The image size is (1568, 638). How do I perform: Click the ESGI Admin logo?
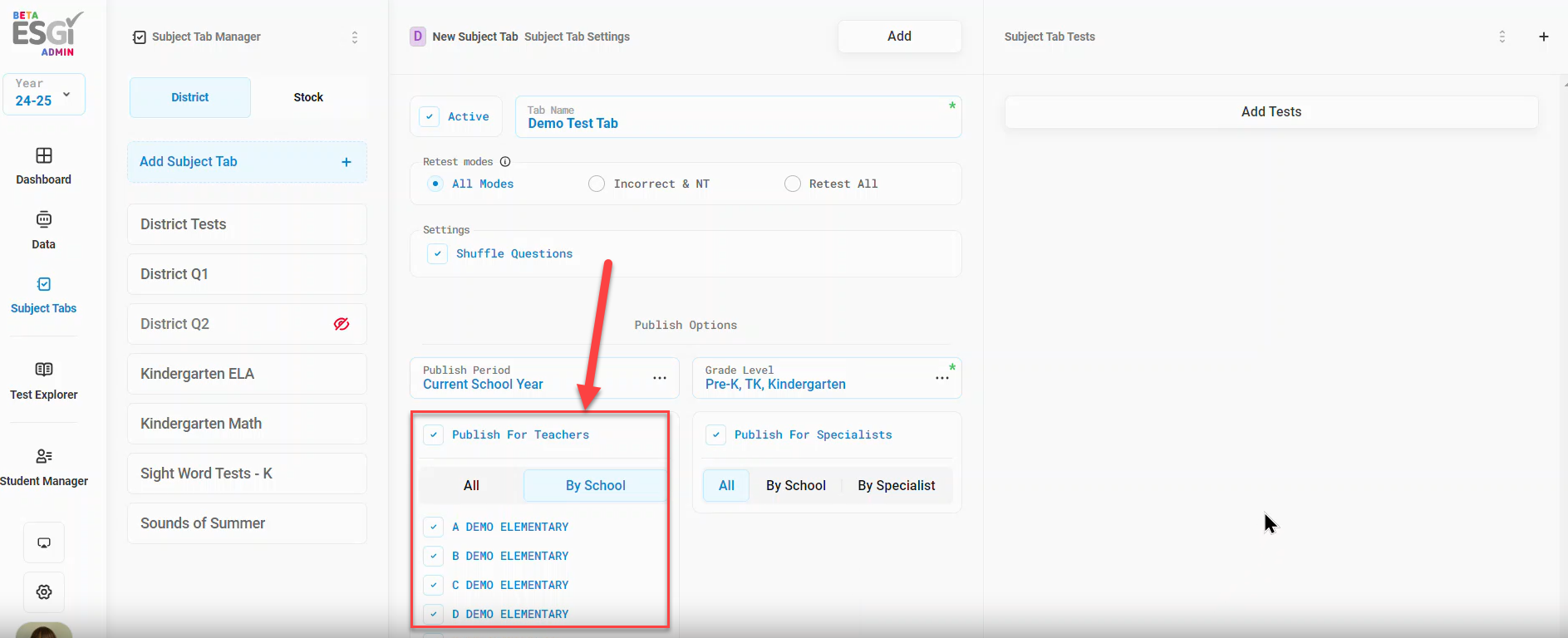point(47,33)
